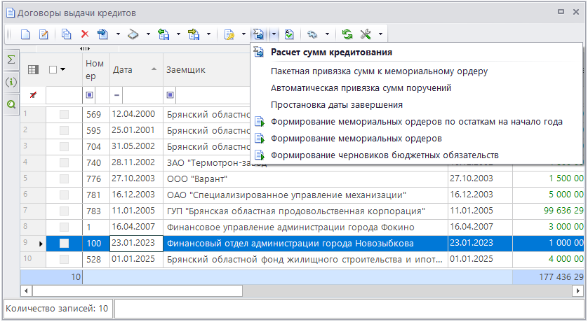Click 'Автоматическая привязка сумм поручений' menu entry
Viewport: 588px width, 322px height.
click(360, 88)
